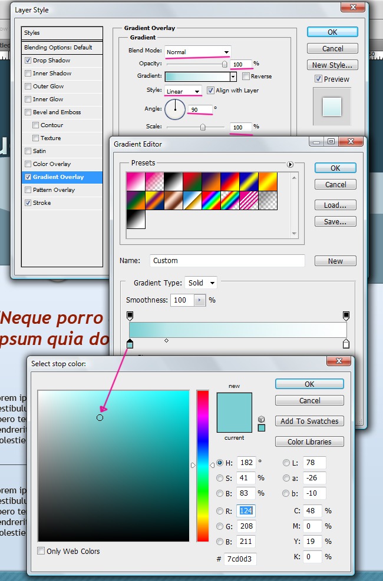This screenshot has height=581, width=383.
Task: Open the Presets flyout menu arrow
Action: 290,164
